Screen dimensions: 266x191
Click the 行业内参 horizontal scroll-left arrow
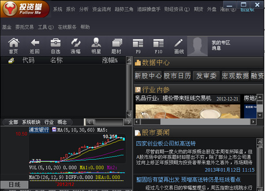[137, 122]
